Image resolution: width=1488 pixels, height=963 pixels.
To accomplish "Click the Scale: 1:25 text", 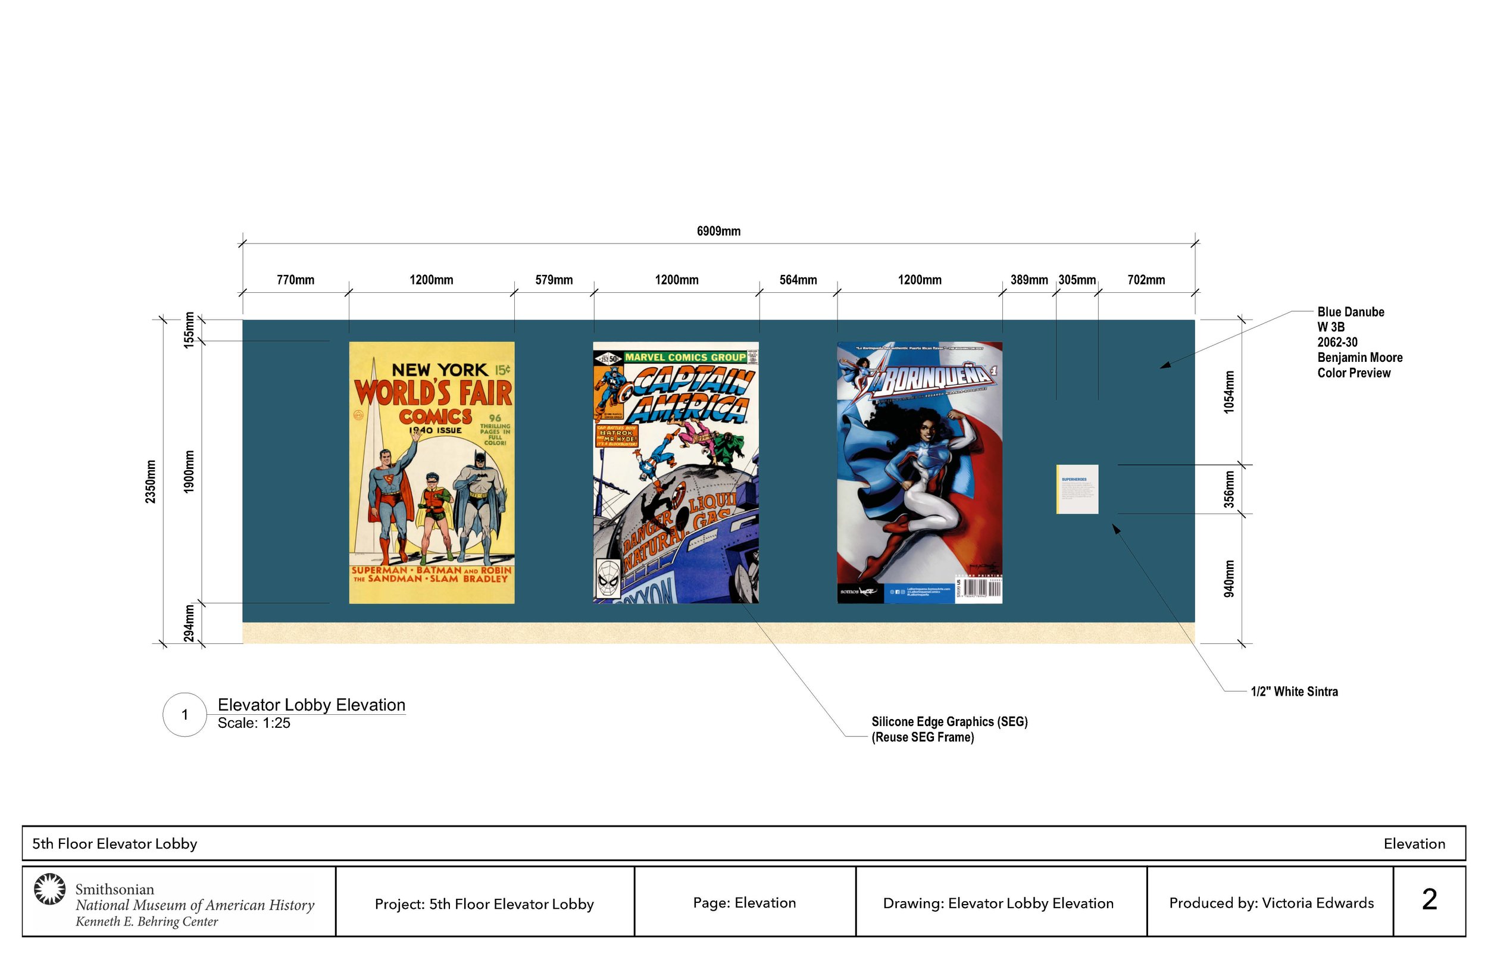I will point(254,723).
